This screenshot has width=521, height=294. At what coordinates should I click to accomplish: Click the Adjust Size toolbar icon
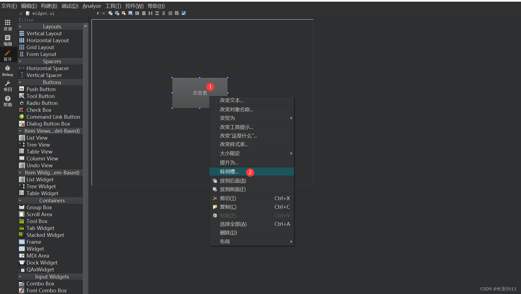click(183, 13)
